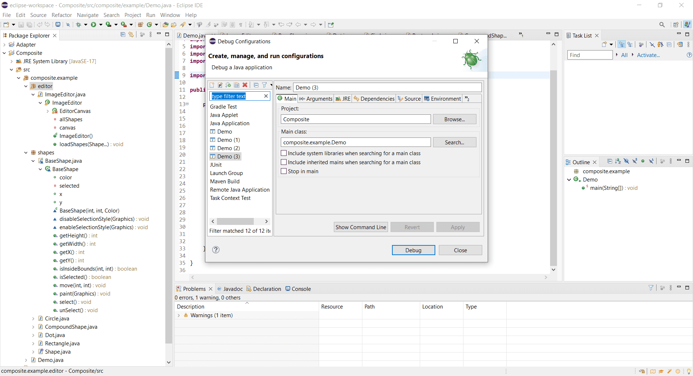Screen dimensions: 693x376
Task: Click the New Java Package toolbar icon
Action: (x=140, y=25)
